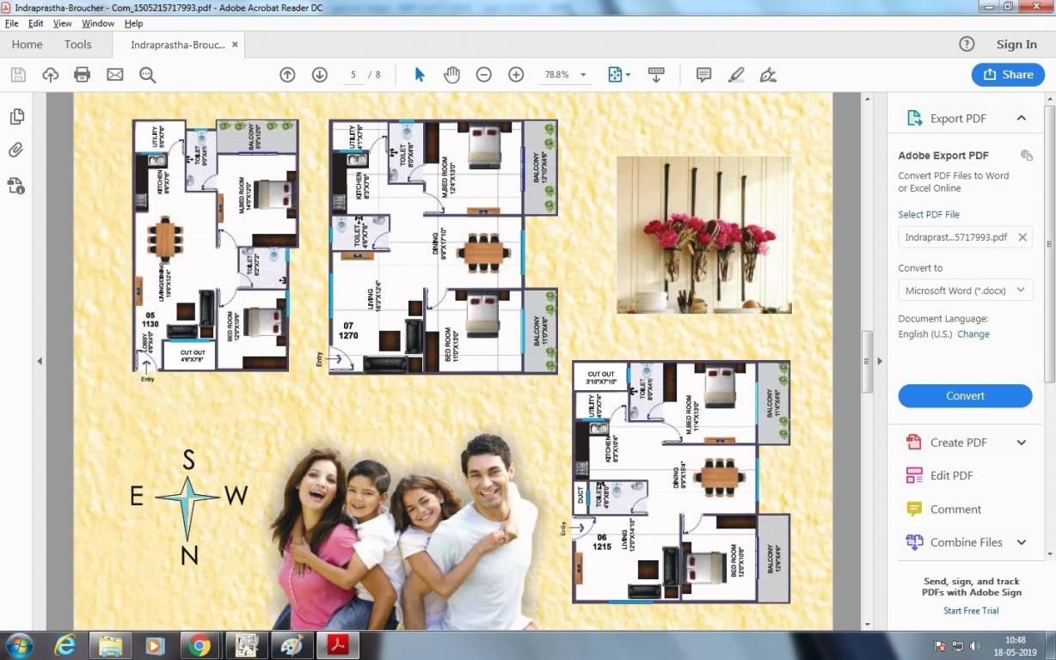1056x660 pixels.
Task: Activate the Selection arrow tool
Action: tap(419, 75)
